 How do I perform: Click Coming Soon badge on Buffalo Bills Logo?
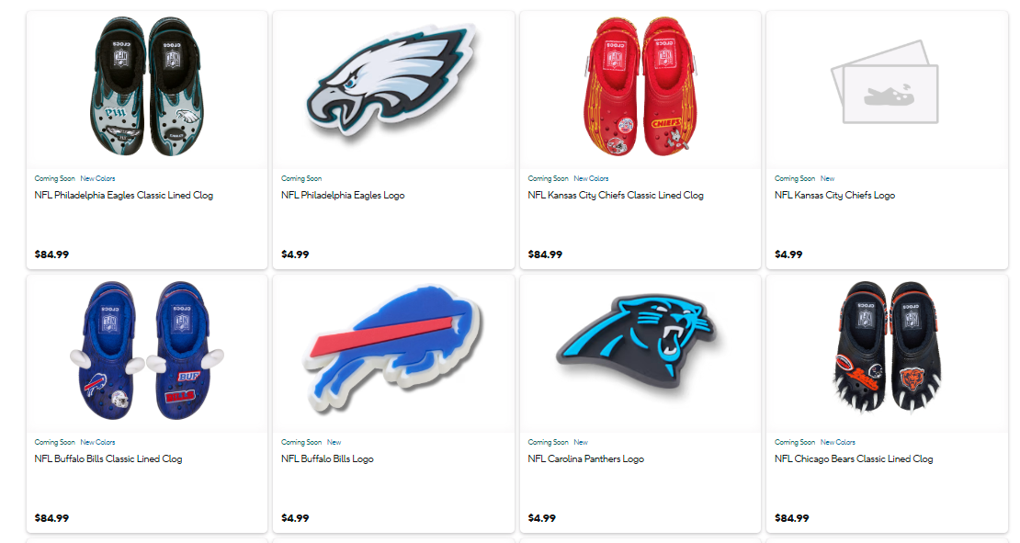pos(301,442)
